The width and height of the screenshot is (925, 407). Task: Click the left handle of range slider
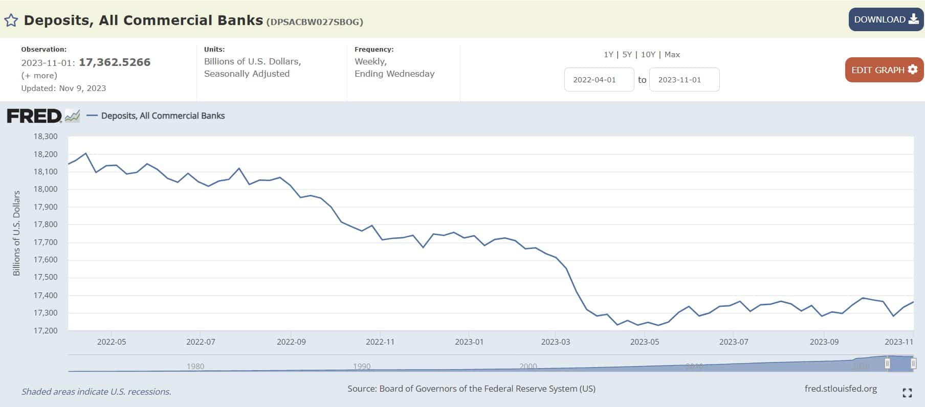[x=887, y=364]
